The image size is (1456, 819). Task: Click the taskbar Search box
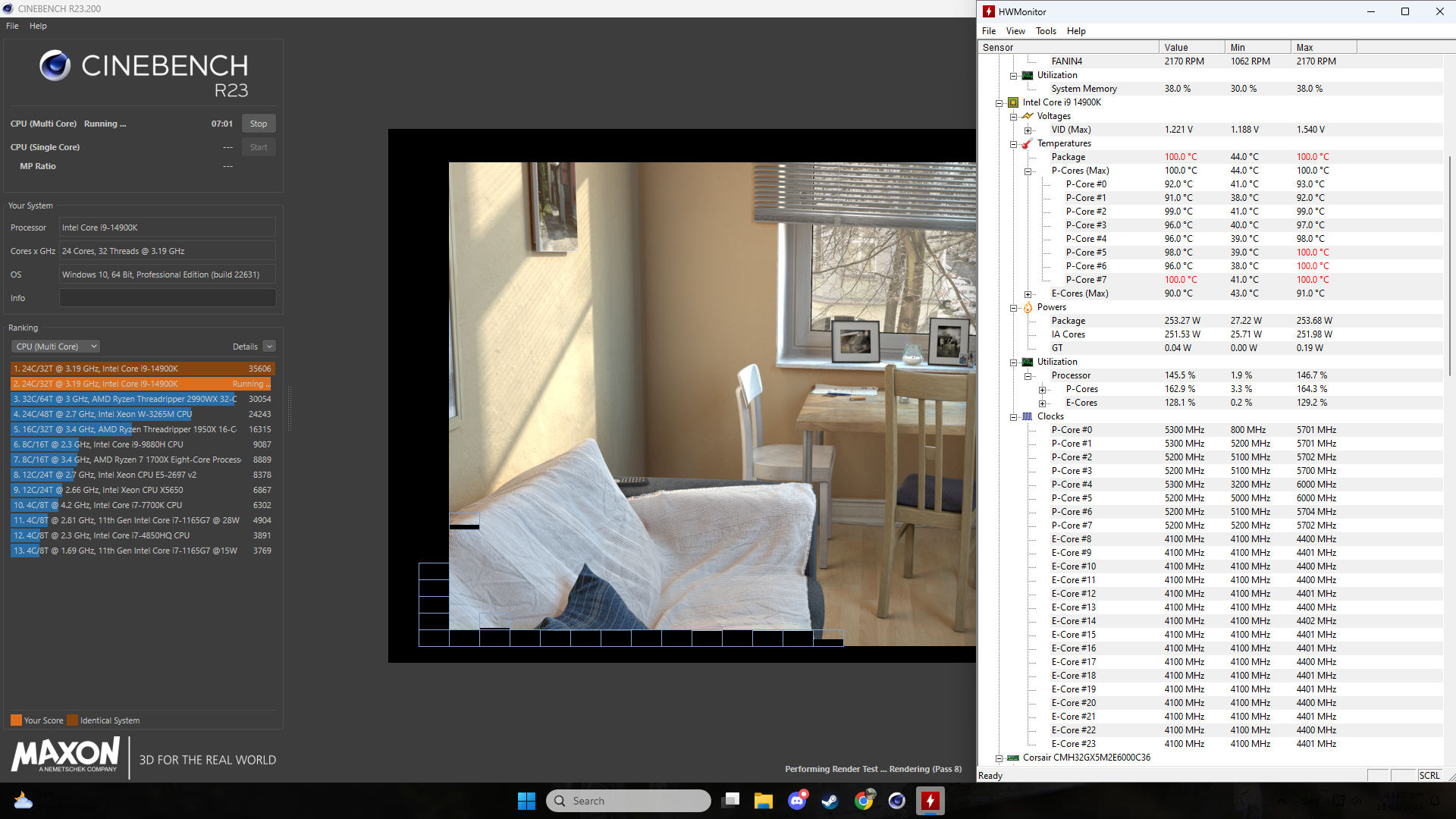(x=629, y=801)
